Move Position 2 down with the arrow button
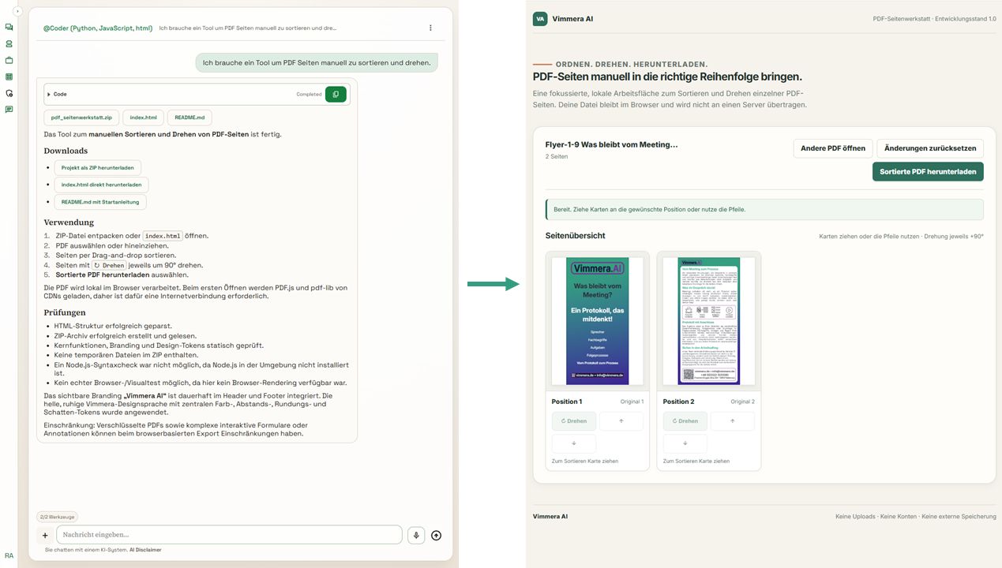This screenshot has height=568, width=1002. [685, 443]
